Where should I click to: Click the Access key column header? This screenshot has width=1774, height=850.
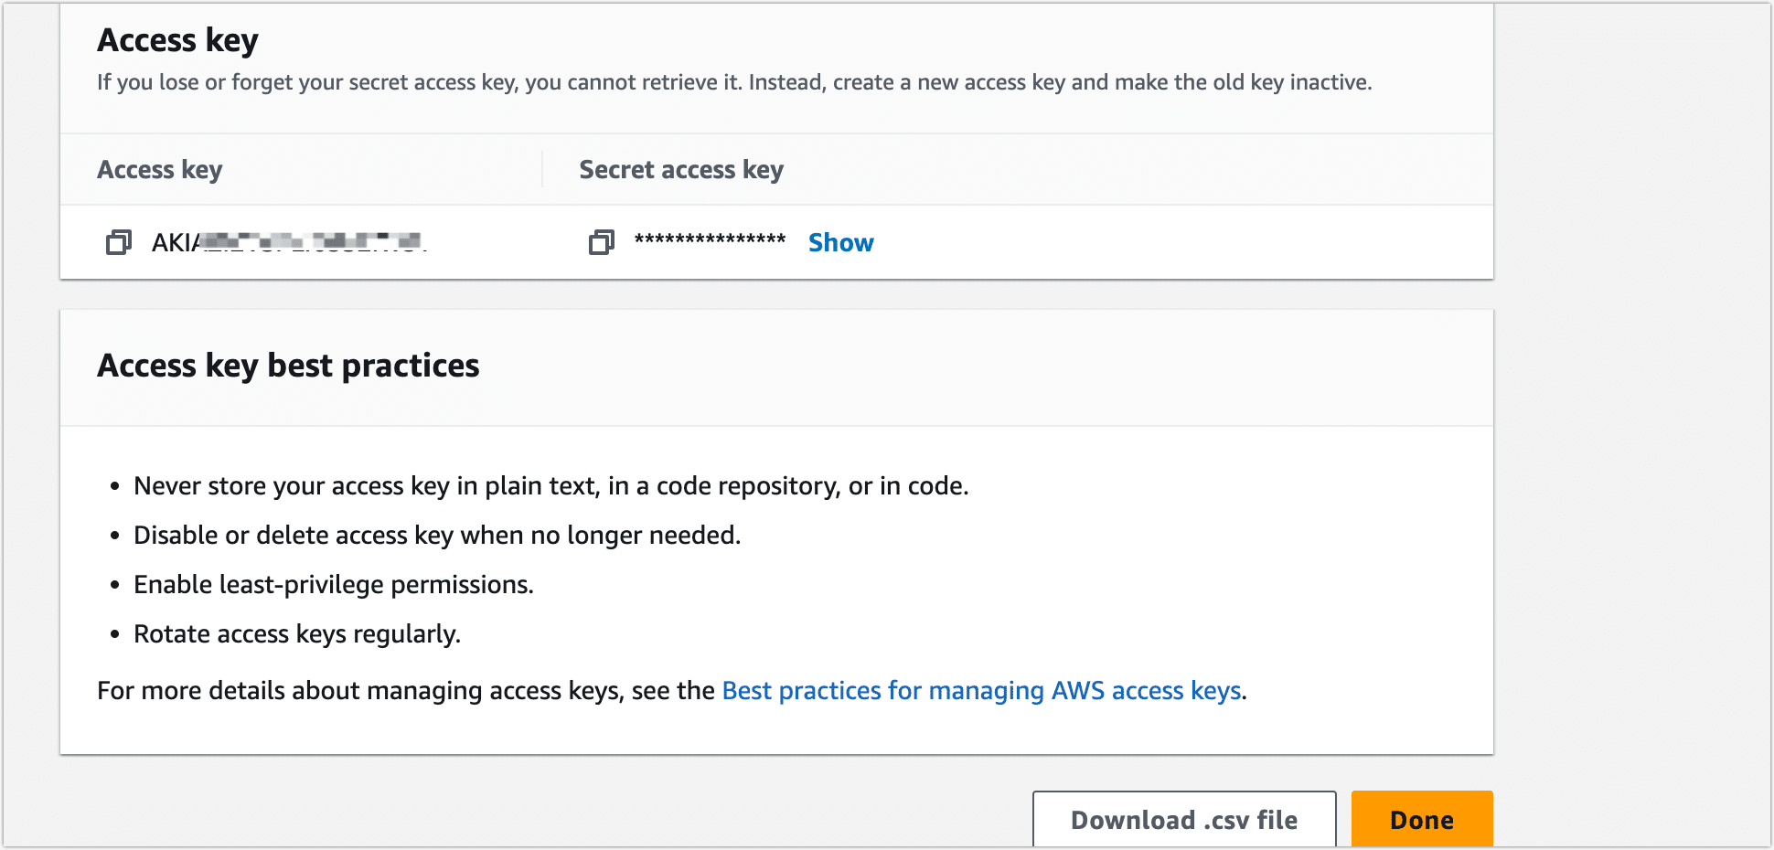(159, 169)
